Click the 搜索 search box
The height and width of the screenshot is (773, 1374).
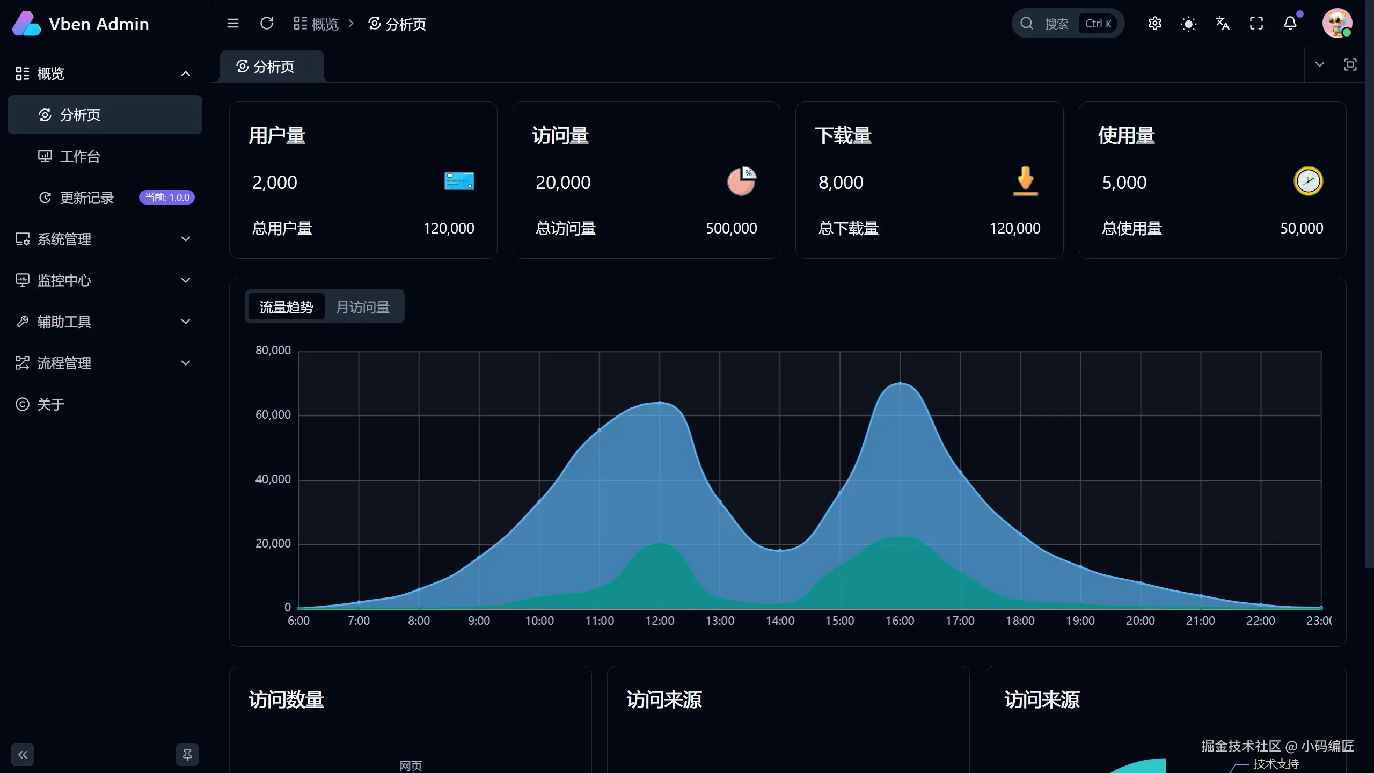pyautogui.click(x=1055, y=24)
